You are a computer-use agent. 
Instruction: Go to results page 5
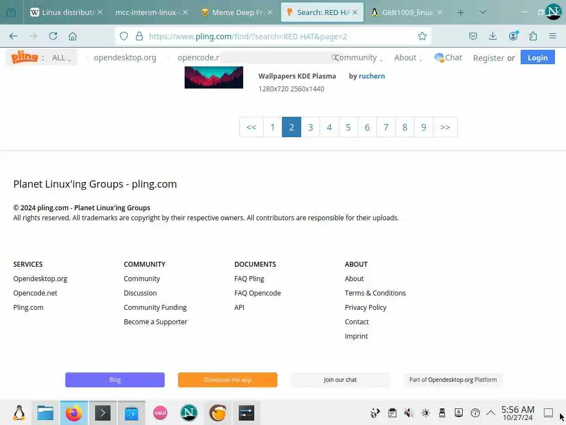coord(348,127)
